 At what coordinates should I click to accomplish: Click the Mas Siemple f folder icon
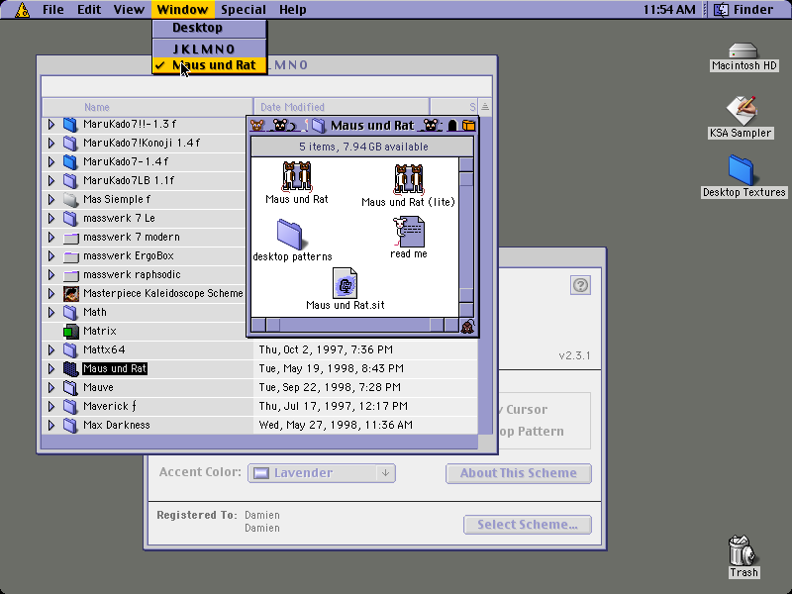point(71,200)
